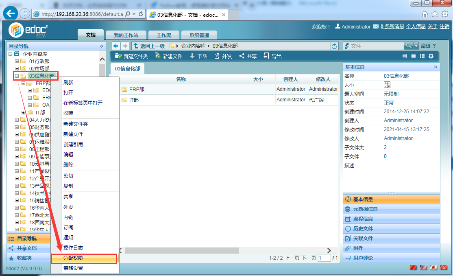453x276 pixels.
Task: Expand the 01行政部 tree node
Action: pyautogui.click(x=17, y=61)
